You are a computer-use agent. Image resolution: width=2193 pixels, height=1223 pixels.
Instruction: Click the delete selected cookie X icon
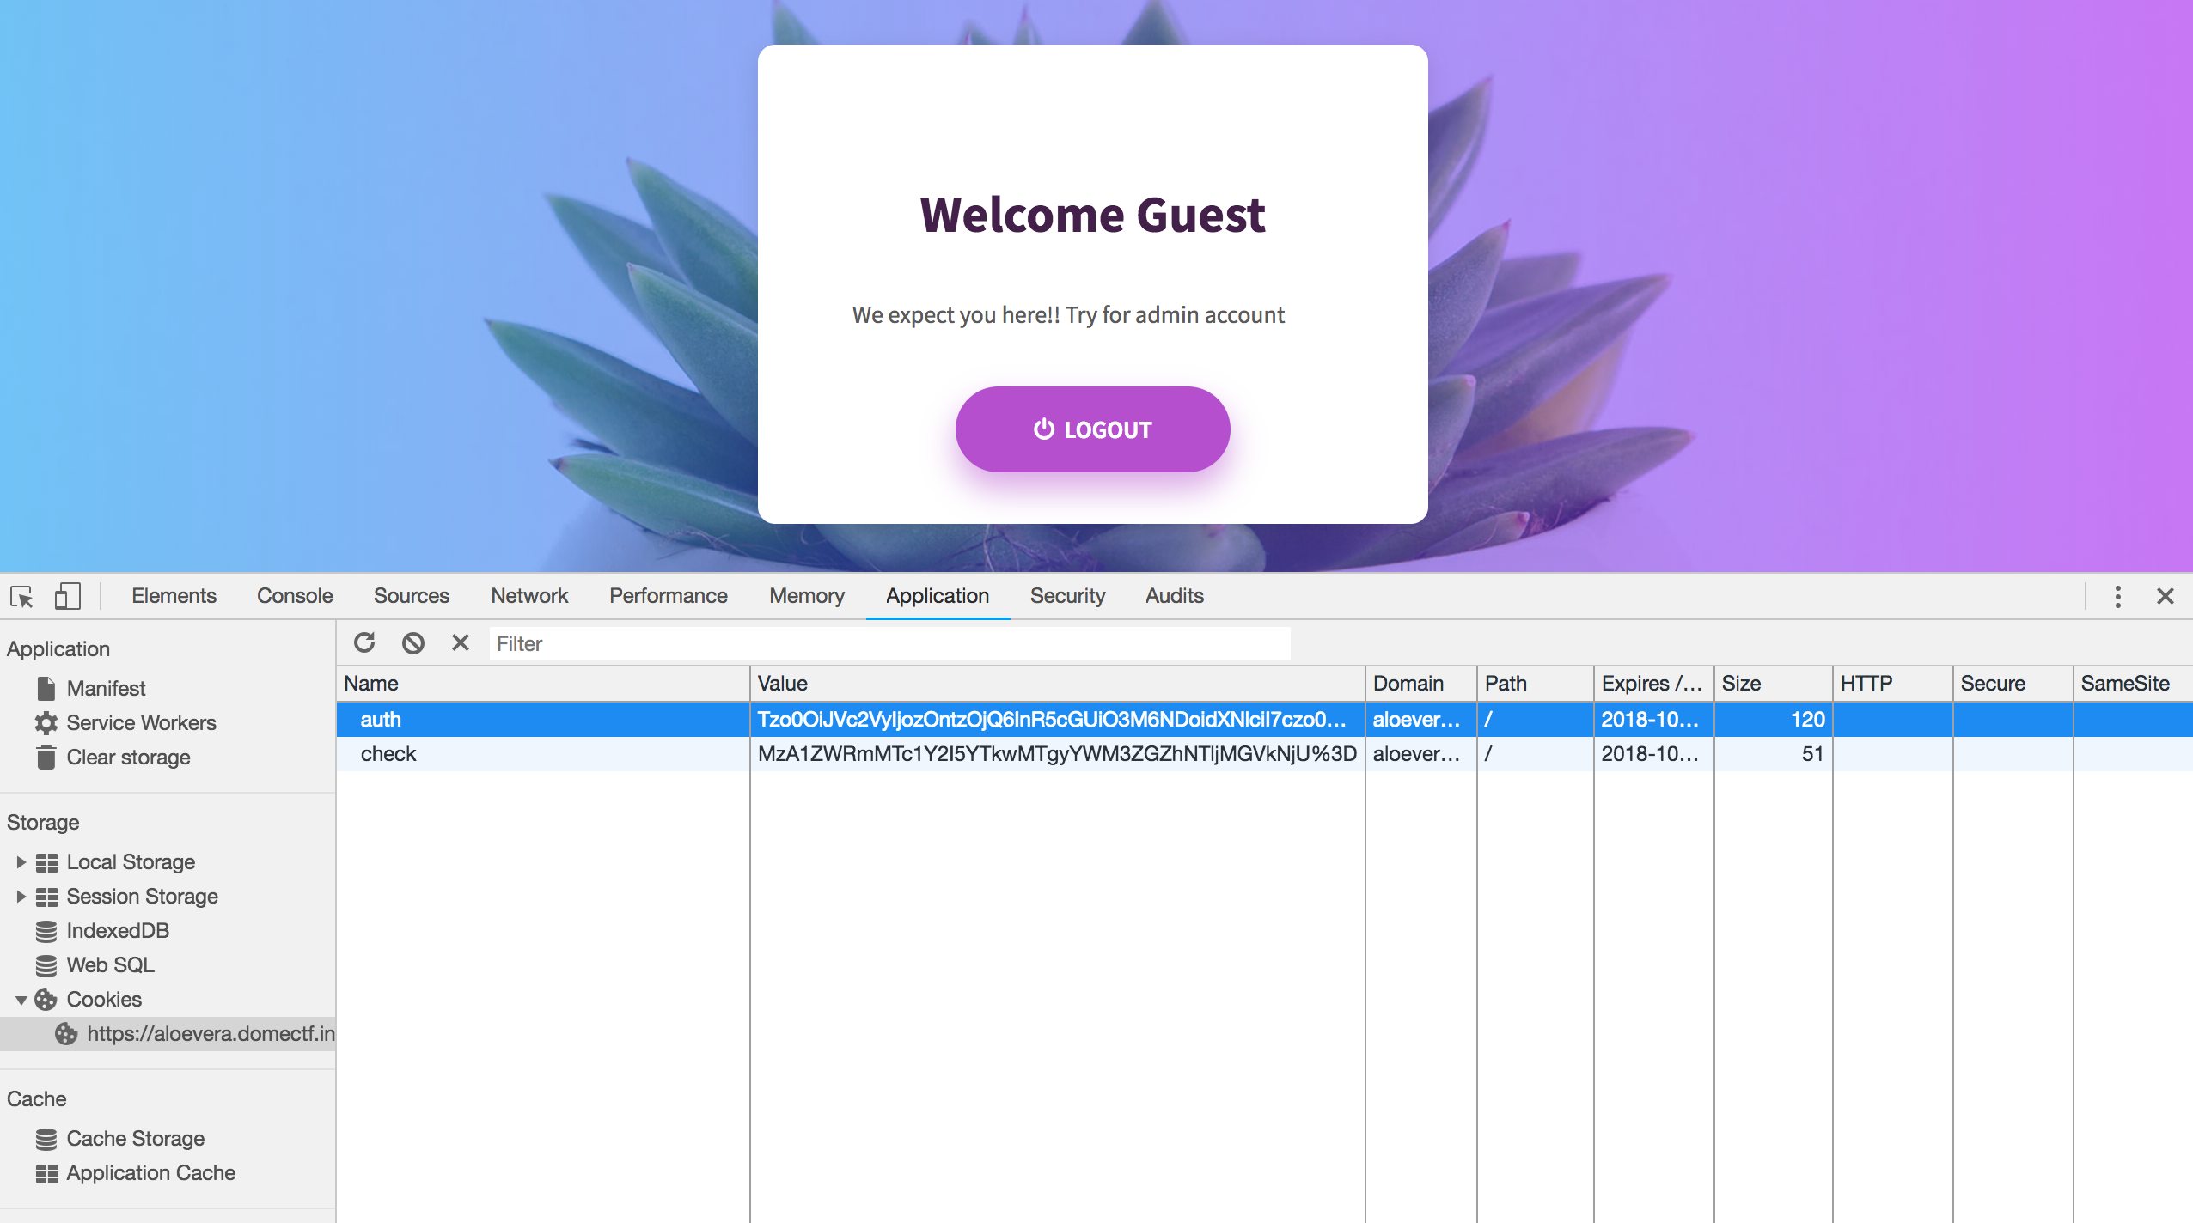pyautogui.click(x=461, y=642)
